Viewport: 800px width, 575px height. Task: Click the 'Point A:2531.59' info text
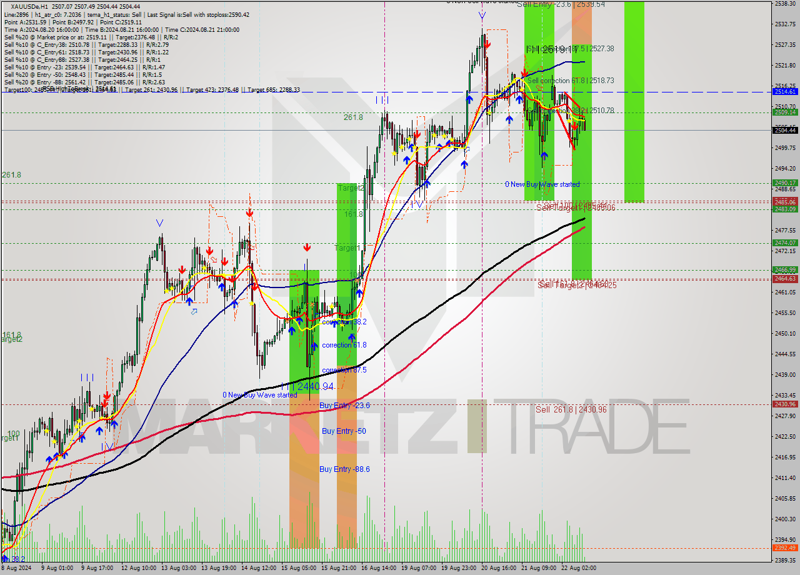coord(26,22)
